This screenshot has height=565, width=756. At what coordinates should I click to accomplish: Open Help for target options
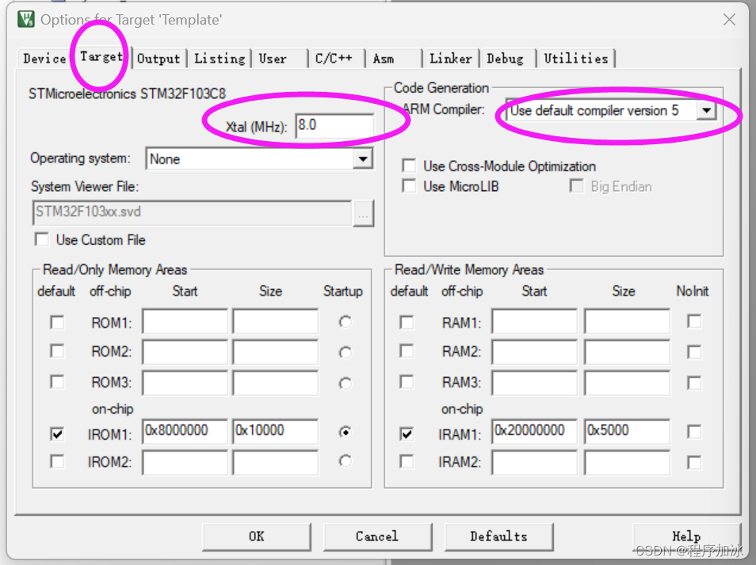(686, 536)
